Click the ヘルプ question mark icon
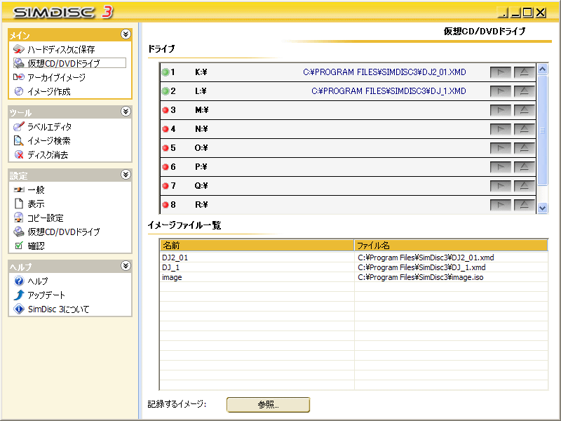 click(x=19, y=281)
